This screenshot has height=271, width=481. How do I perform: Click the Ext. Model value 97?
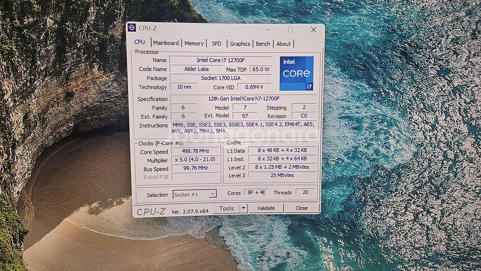[x=245, y=116]
